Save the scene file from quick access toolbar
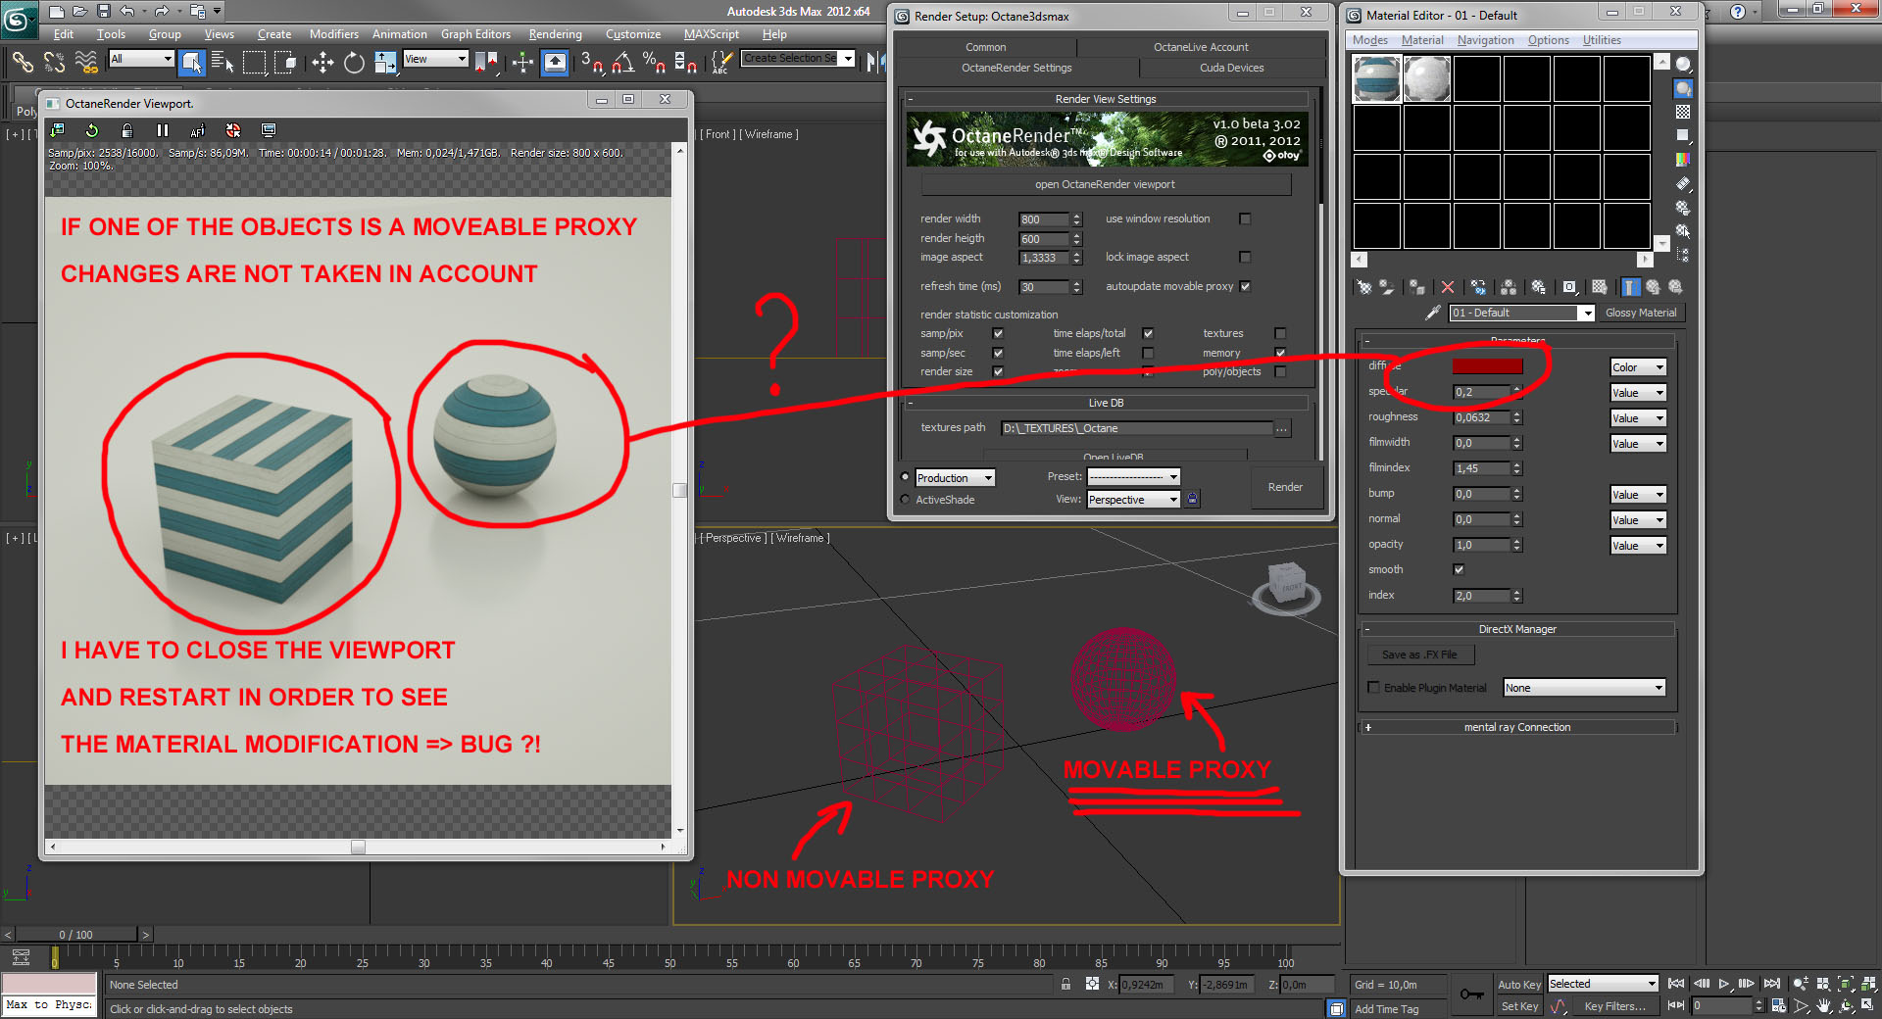This screenshot has width=1882, height=1019. (x=103, y=12)
